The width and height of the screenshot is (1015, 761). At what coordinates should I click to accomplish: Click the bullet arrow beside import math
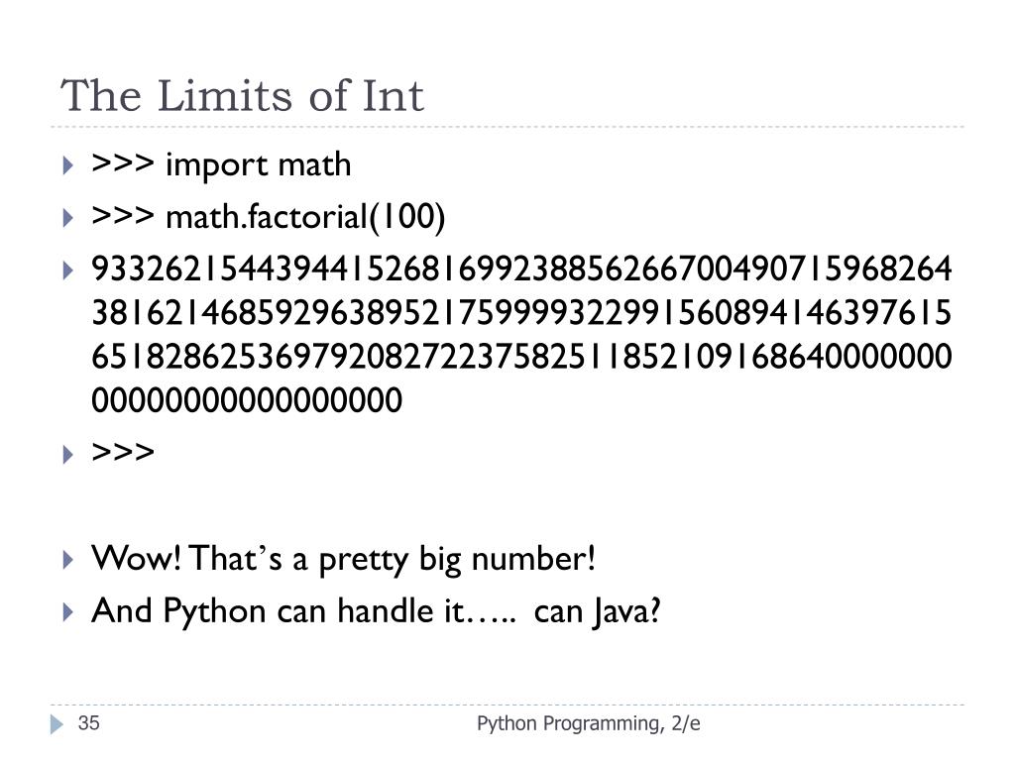(67, 165)
